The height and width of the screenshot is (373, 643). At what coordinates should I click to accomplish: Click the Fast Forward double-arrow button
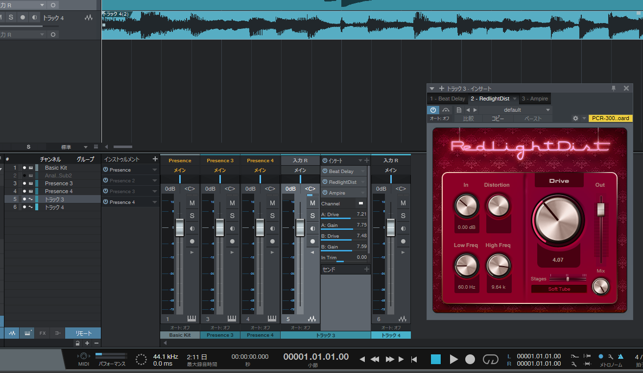click(390, 359)
